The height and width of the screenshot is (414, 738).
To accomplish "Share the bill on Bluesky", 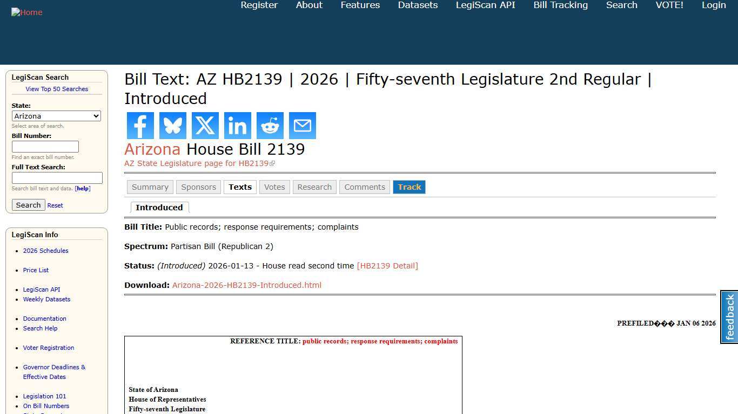I will (x=172, y=125).
